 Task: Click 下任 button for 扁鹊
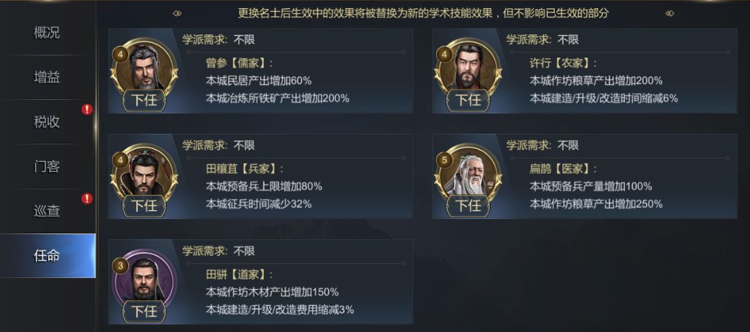click(468, 206)
